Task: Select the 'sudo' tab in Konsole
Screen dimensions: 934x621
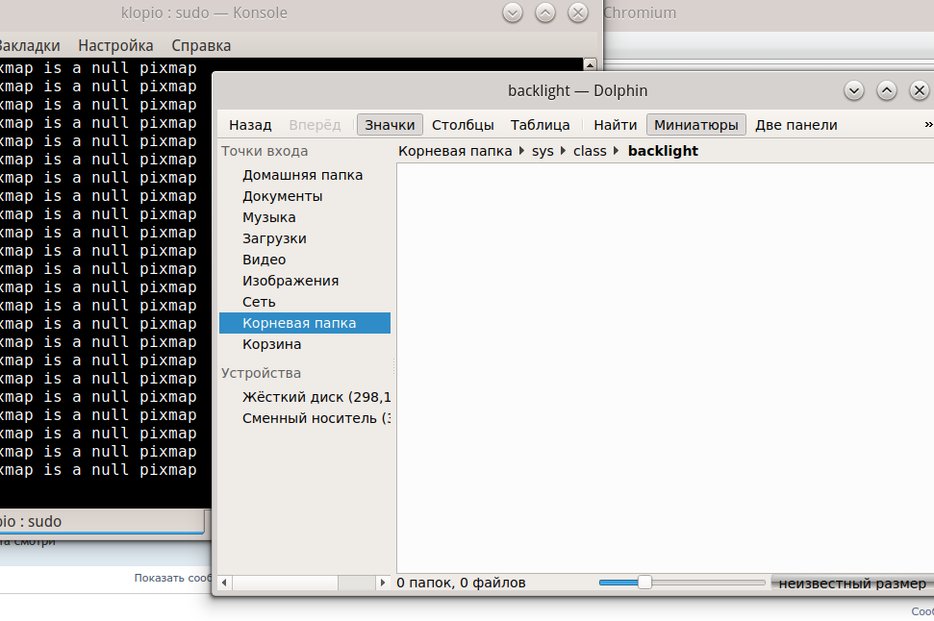Action: [101, 522]
